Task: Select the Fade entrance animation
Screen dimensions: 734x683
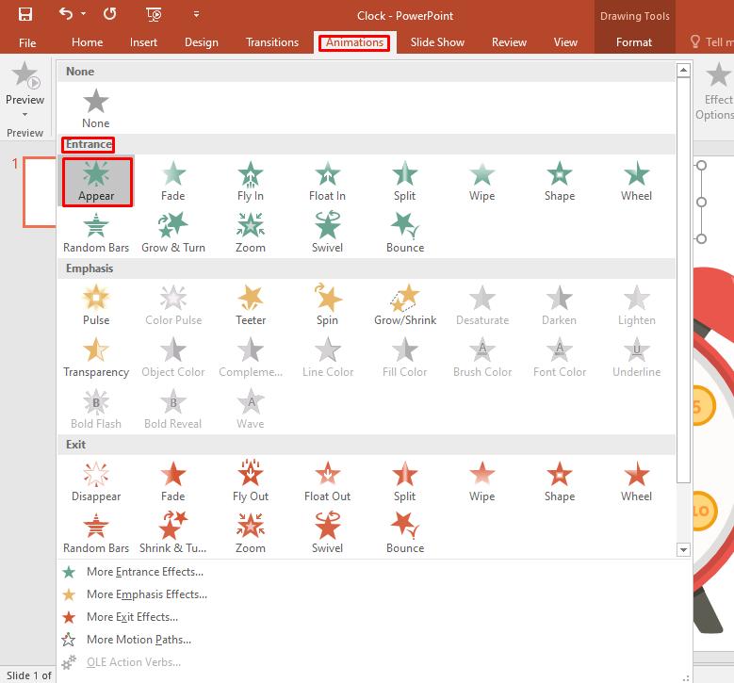Action: tap(172, 181)
